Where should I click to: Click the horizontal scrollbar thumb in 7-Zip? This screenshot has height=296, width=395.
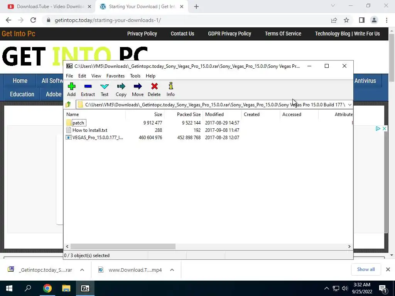point(123,246)
